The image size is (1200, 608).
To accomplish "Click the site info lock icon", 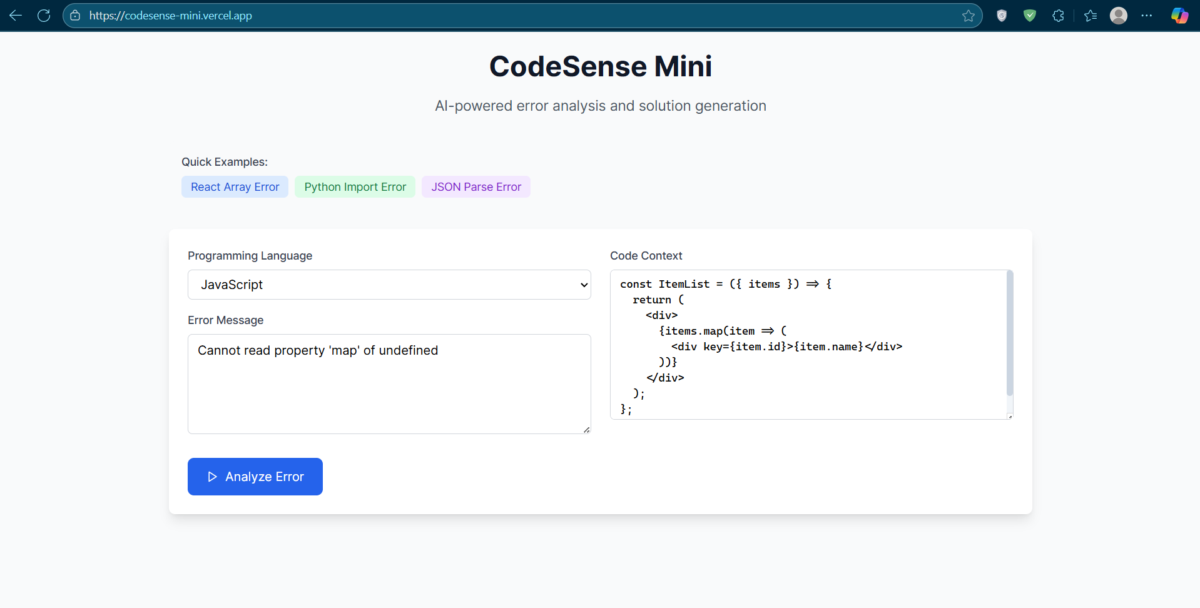I will coord(75,16).
